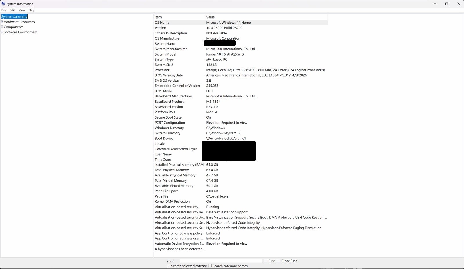Click into the Find what text field
The height and width of the screenshot is (269, 464).
[x=221, y=261]
